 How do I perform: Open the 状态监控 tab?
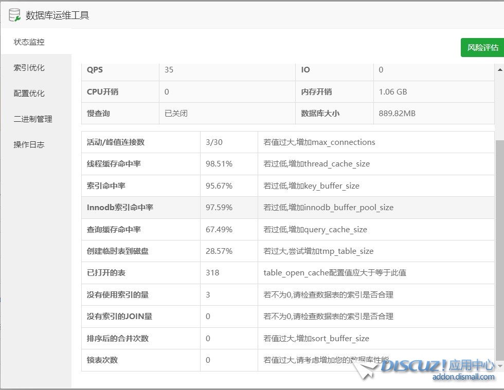pos(29,42)
